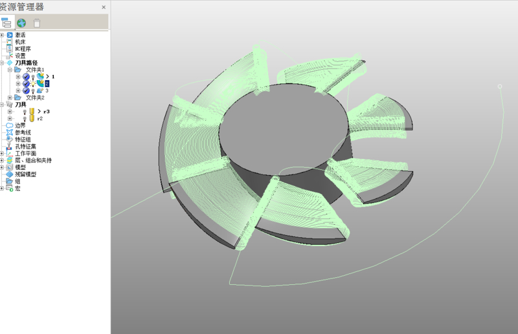Viewport: 518px width, 334px height.
Task: Click the 刀具 tools icon
Action: [x=10, y=105]
